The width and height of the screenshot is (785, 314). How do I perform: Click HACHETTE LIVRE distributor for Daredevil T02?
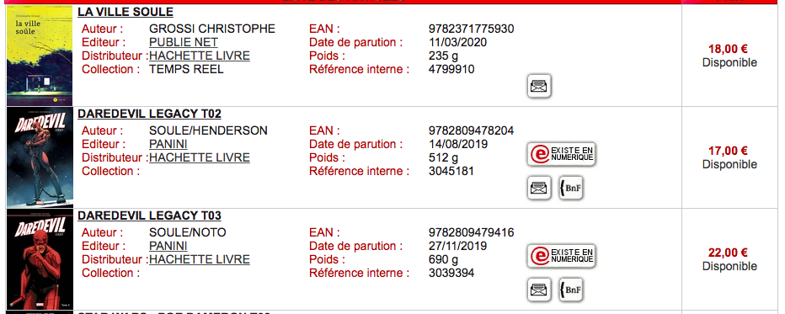pyautogui.click(x=200, y=158)
